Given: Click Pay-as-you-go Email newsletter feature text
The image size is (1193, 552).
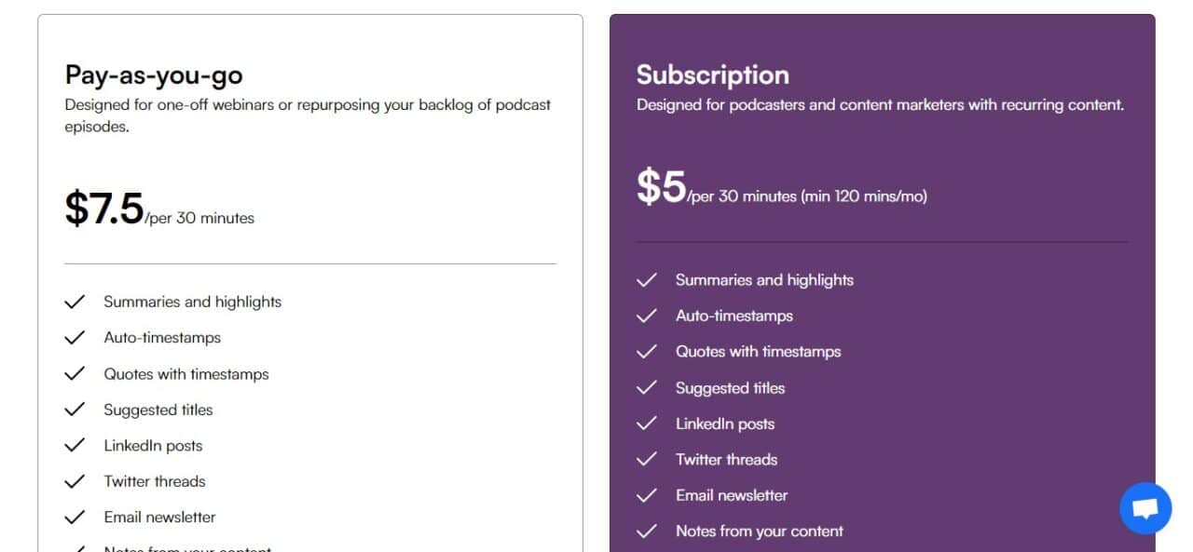Looking at the screenshot, I should [159, 517].
